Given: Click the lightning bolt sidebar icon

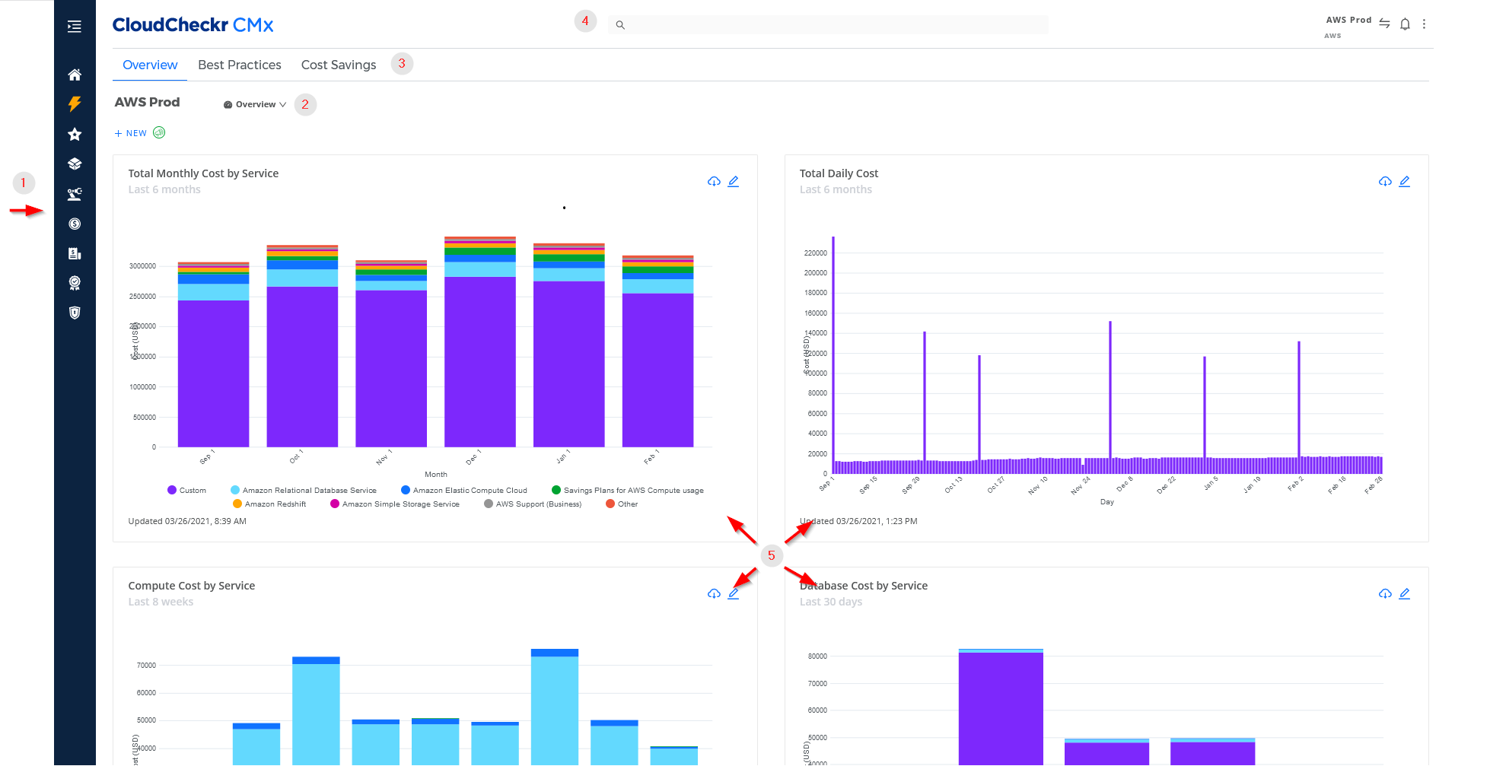Looking at the screenshot, I should (75, 104).
